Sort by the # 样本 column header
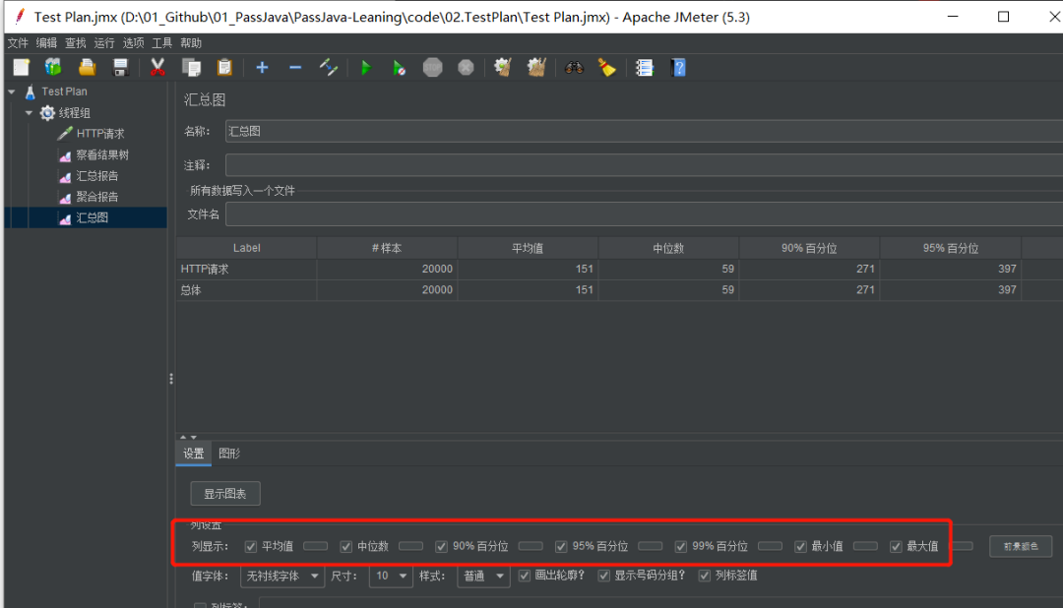 387,248
